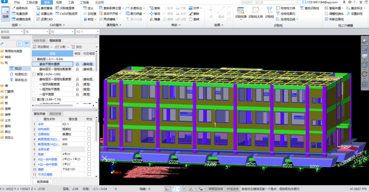
Task: Click the 截面编辑 button
Action: point(43,182)
